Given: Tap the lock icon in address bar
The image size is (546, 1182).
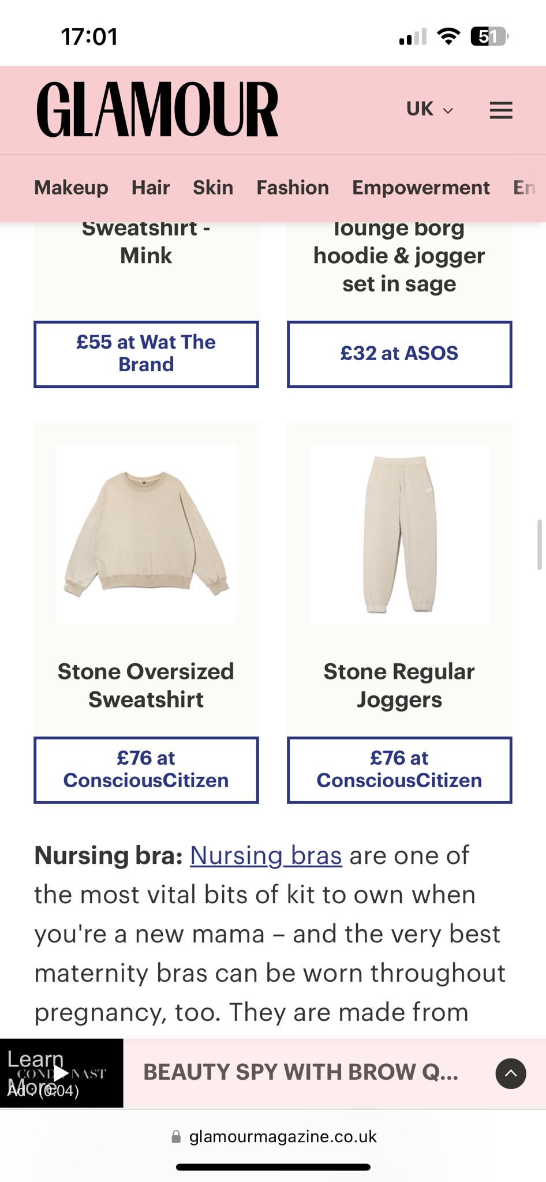Looking at the screenshot, I should (176, 1136).
